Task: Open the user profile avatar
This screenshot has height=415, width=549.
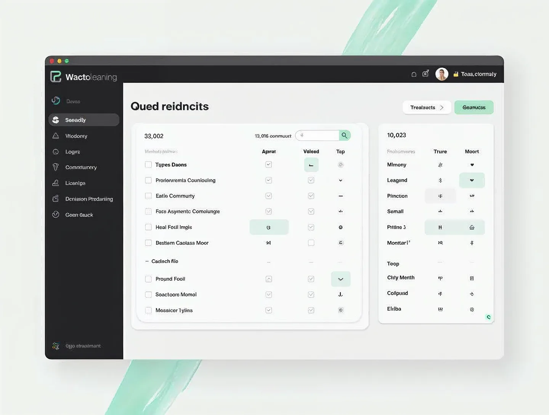Action: coord(441,74)
